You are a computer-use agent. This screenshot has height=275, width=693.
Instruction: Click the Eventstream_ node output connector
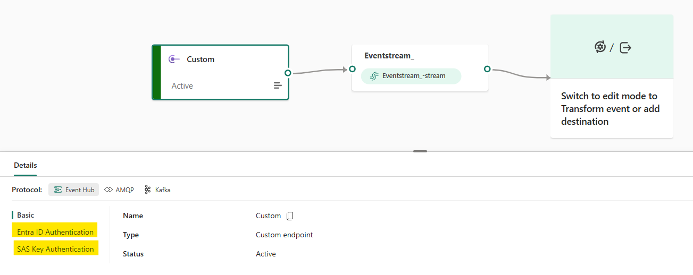(x=487, y=69)
